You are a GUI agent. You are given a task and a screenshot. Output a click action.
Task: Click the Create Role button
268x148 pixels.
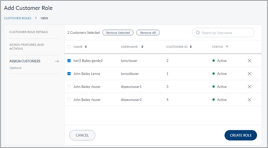tap(240, 135)
